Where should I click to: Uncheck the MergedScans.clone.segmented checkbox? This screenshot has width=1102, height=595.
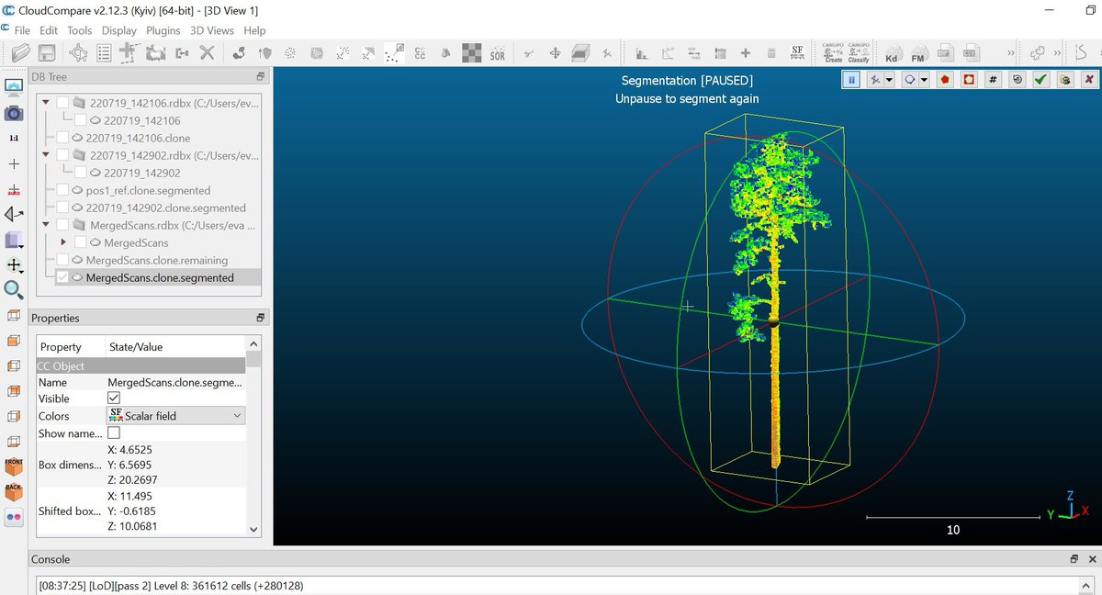(x=62, y=277)
